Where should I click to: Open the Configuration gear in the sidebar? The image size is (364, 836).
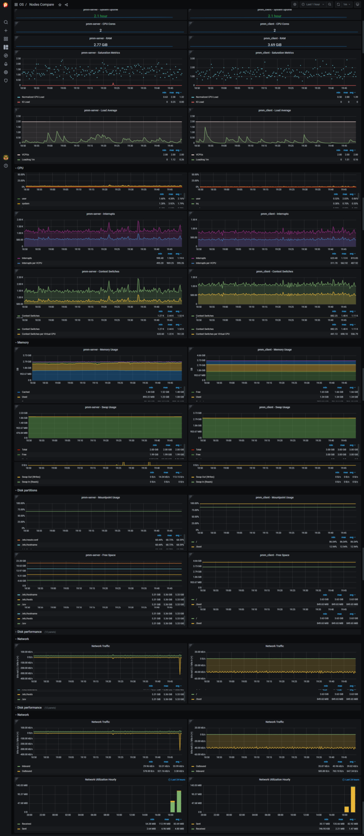click(x=6, y=72)
